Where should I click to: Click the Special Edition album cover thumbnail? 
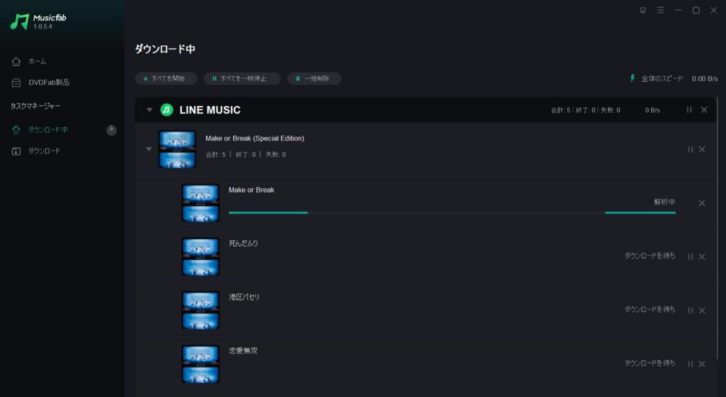point(177,149)
